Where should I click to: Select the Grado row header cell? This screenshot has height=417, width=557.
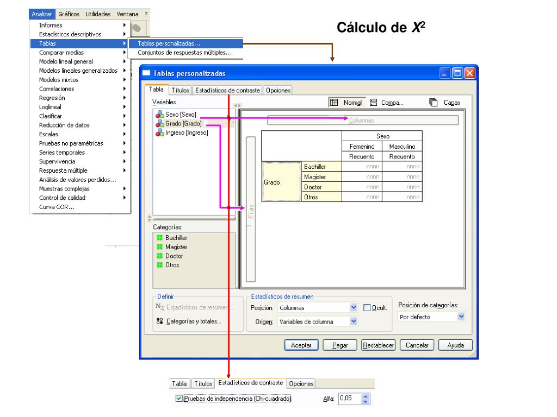click(x=281, y=182)
